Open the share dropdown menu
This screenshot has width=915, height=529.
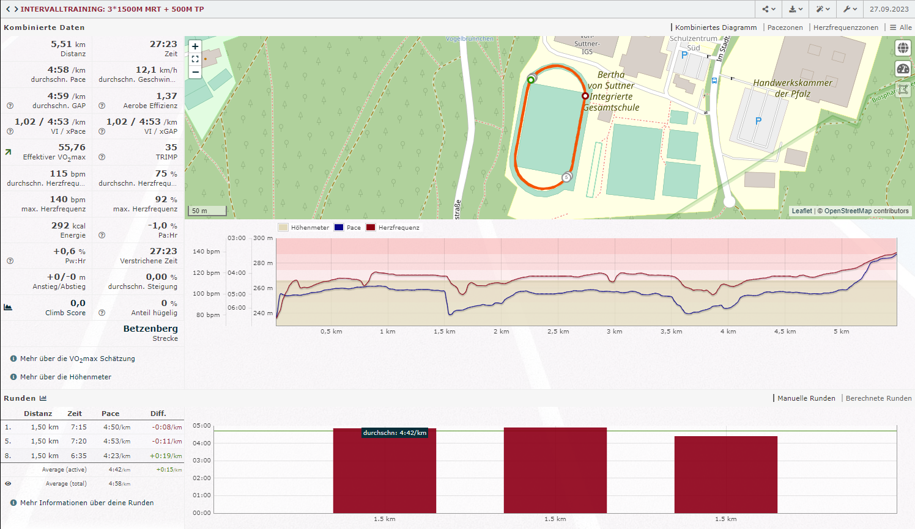tap(769, 9)
